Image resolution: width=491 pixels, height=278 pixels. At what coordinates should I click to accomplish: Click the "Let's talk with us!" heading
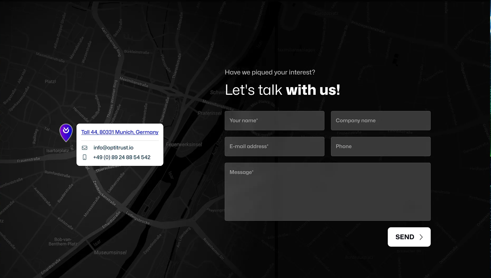(282, 90)
